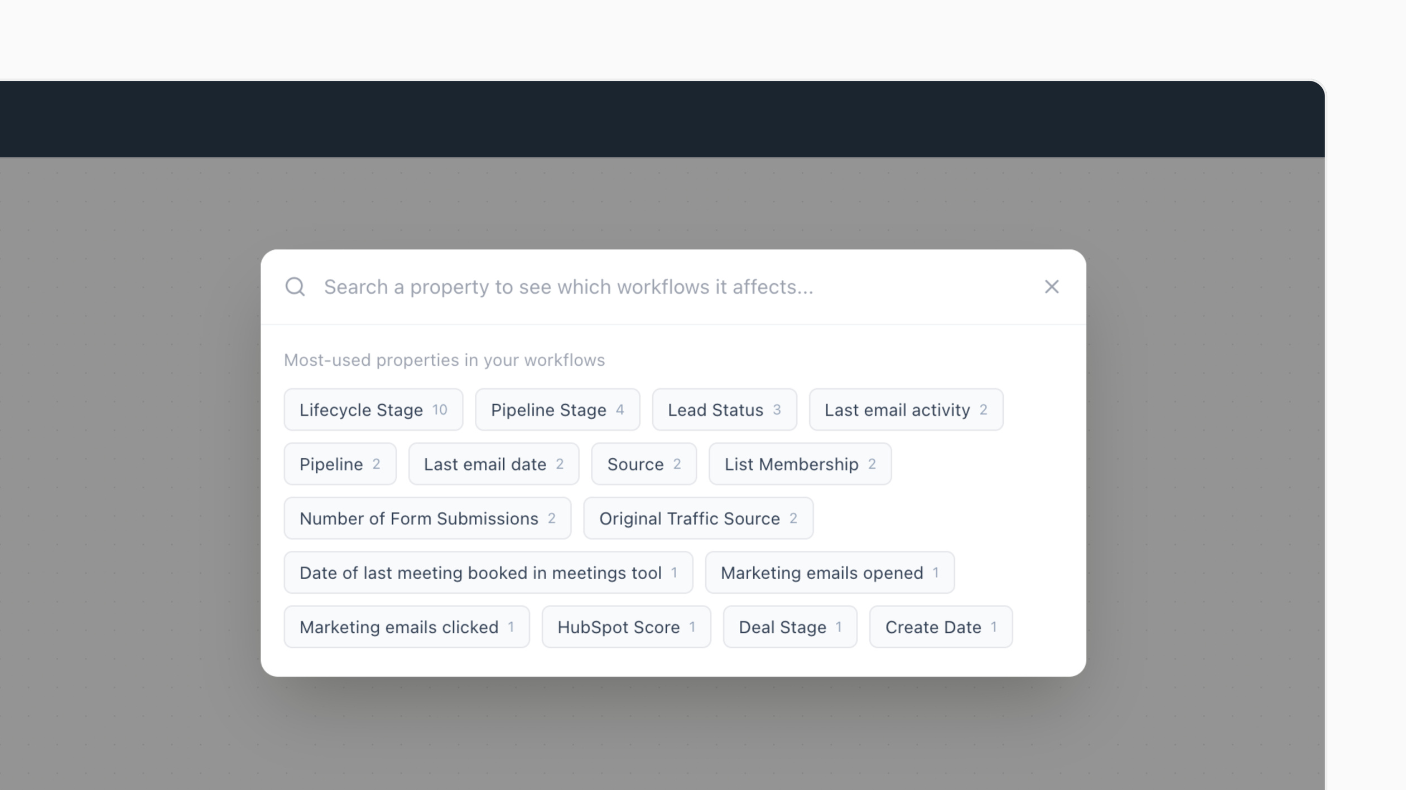Click the Marketing emails clicked chip
Screen dimensions: 1406x790
(x=406, y=627)
